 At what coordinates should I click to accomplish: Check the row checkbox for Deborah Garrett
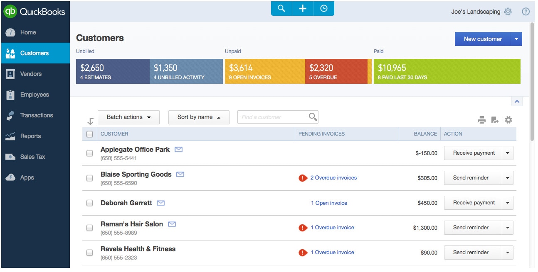pyautogui.click(x=89, y=202)
